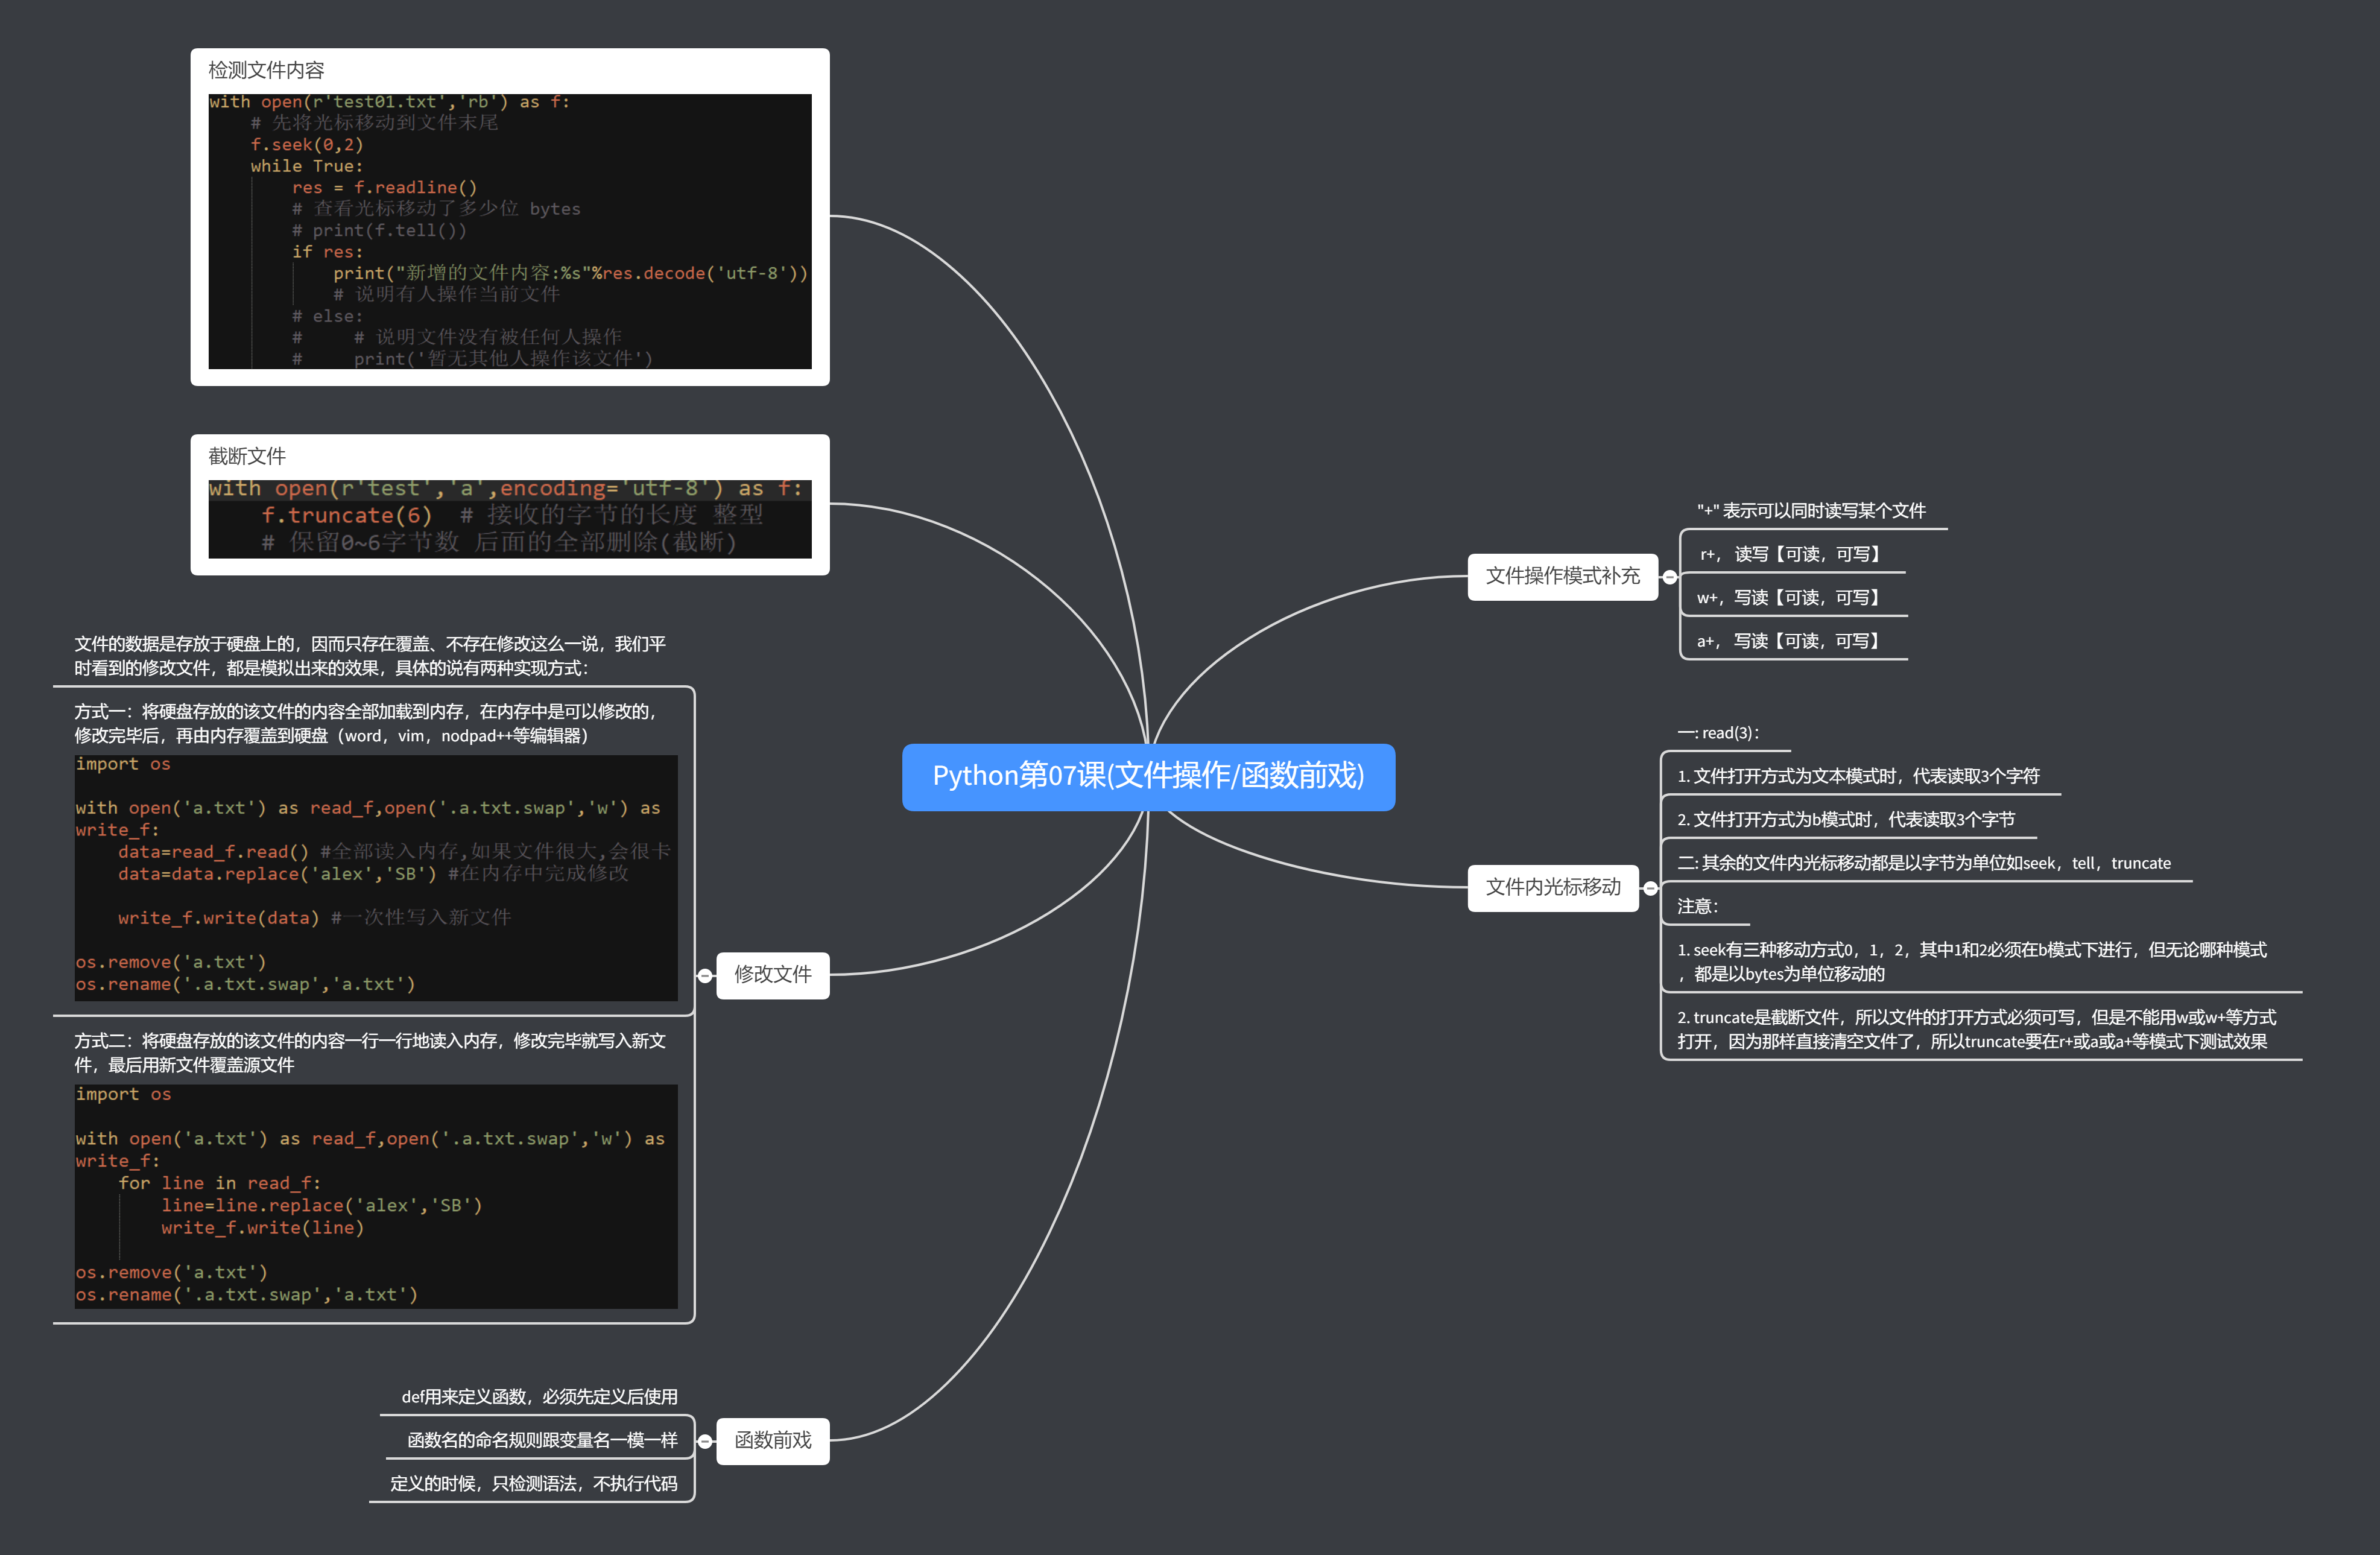
Task: Collapse the 修改文件 branch toggle
Action: point(705,975)
